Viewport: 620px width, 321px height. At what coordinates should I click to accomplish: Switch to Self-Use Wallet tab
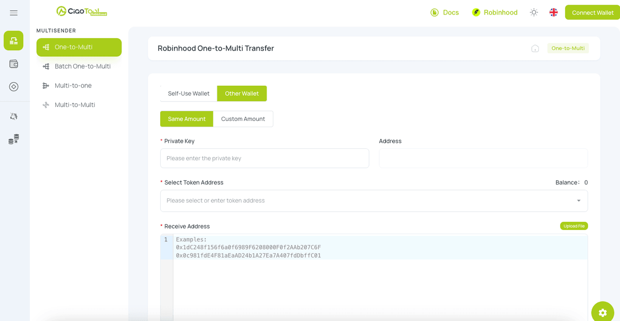point(189,94)
